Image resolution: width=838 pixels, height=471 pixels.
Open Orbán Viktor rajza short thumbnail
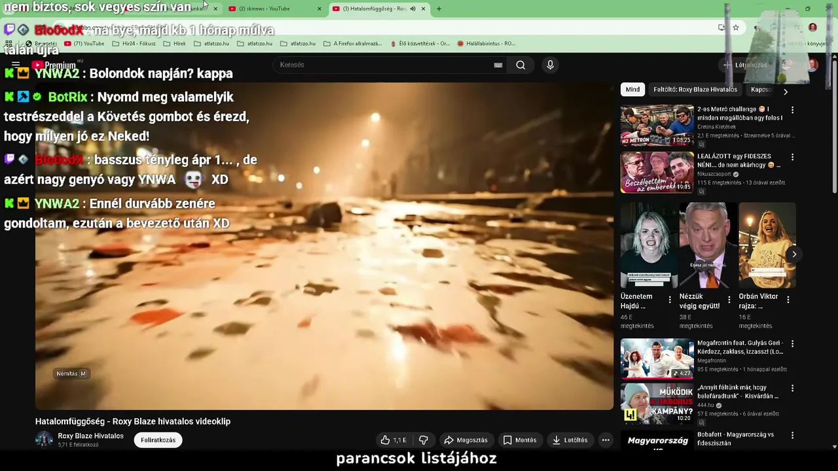pyautogui.click(x=767, y=245)
